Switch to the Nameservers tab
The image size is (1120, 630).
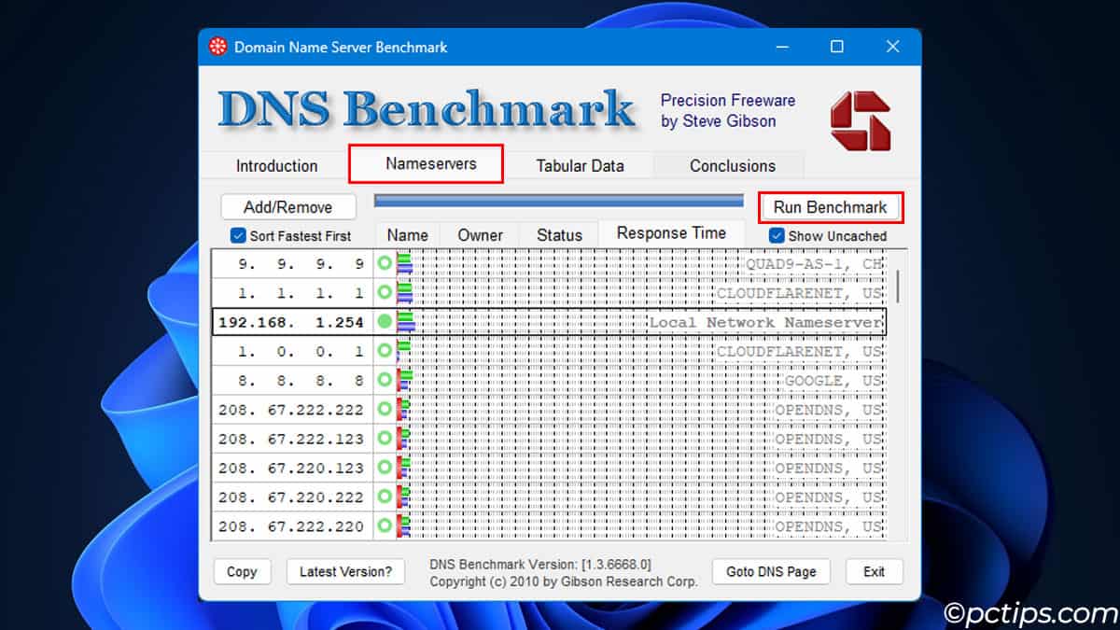430,163
